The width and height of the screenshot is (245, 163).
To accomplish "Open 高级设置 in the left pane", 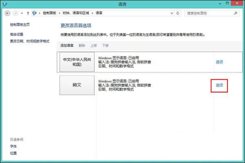I will pyautogui.click(x=17, y=34).
